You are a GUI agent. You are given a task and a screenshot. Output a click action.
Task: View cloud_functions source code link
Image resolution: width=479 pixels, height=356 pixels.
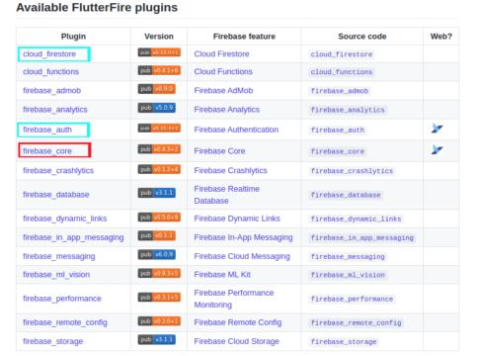tap(342, 72)
